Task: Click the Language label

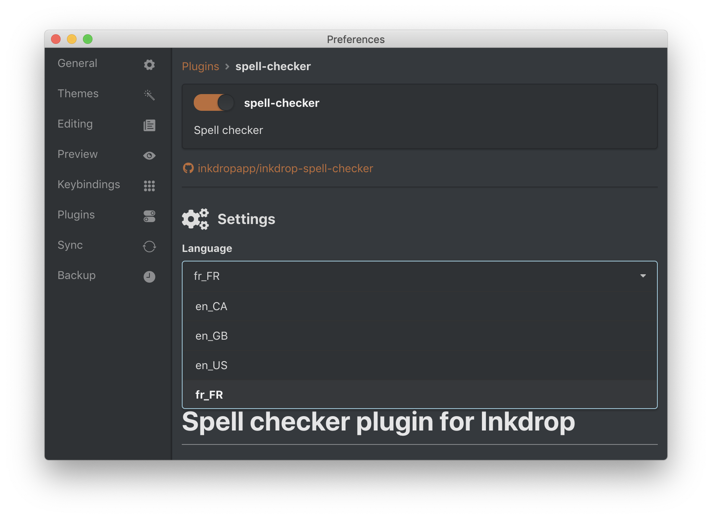Action: [207, 248]
